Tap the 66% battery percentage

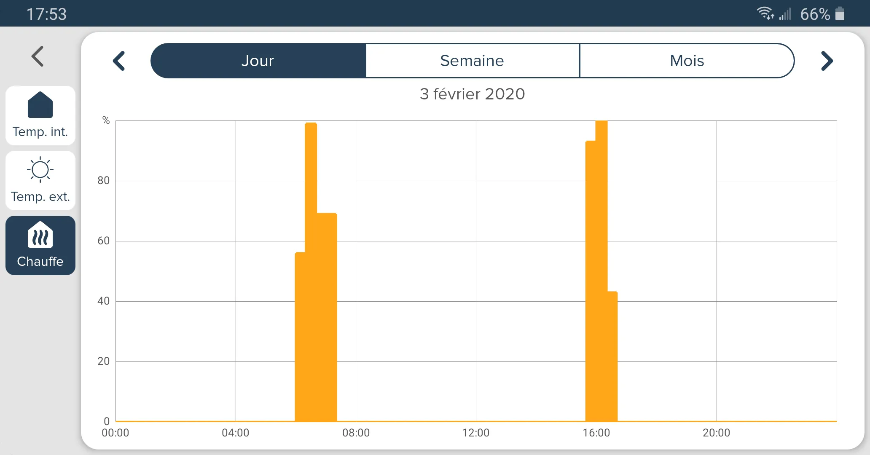tap(815, 14)
